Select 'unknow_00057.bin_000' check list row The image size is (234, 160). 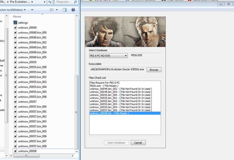[125, 110]
